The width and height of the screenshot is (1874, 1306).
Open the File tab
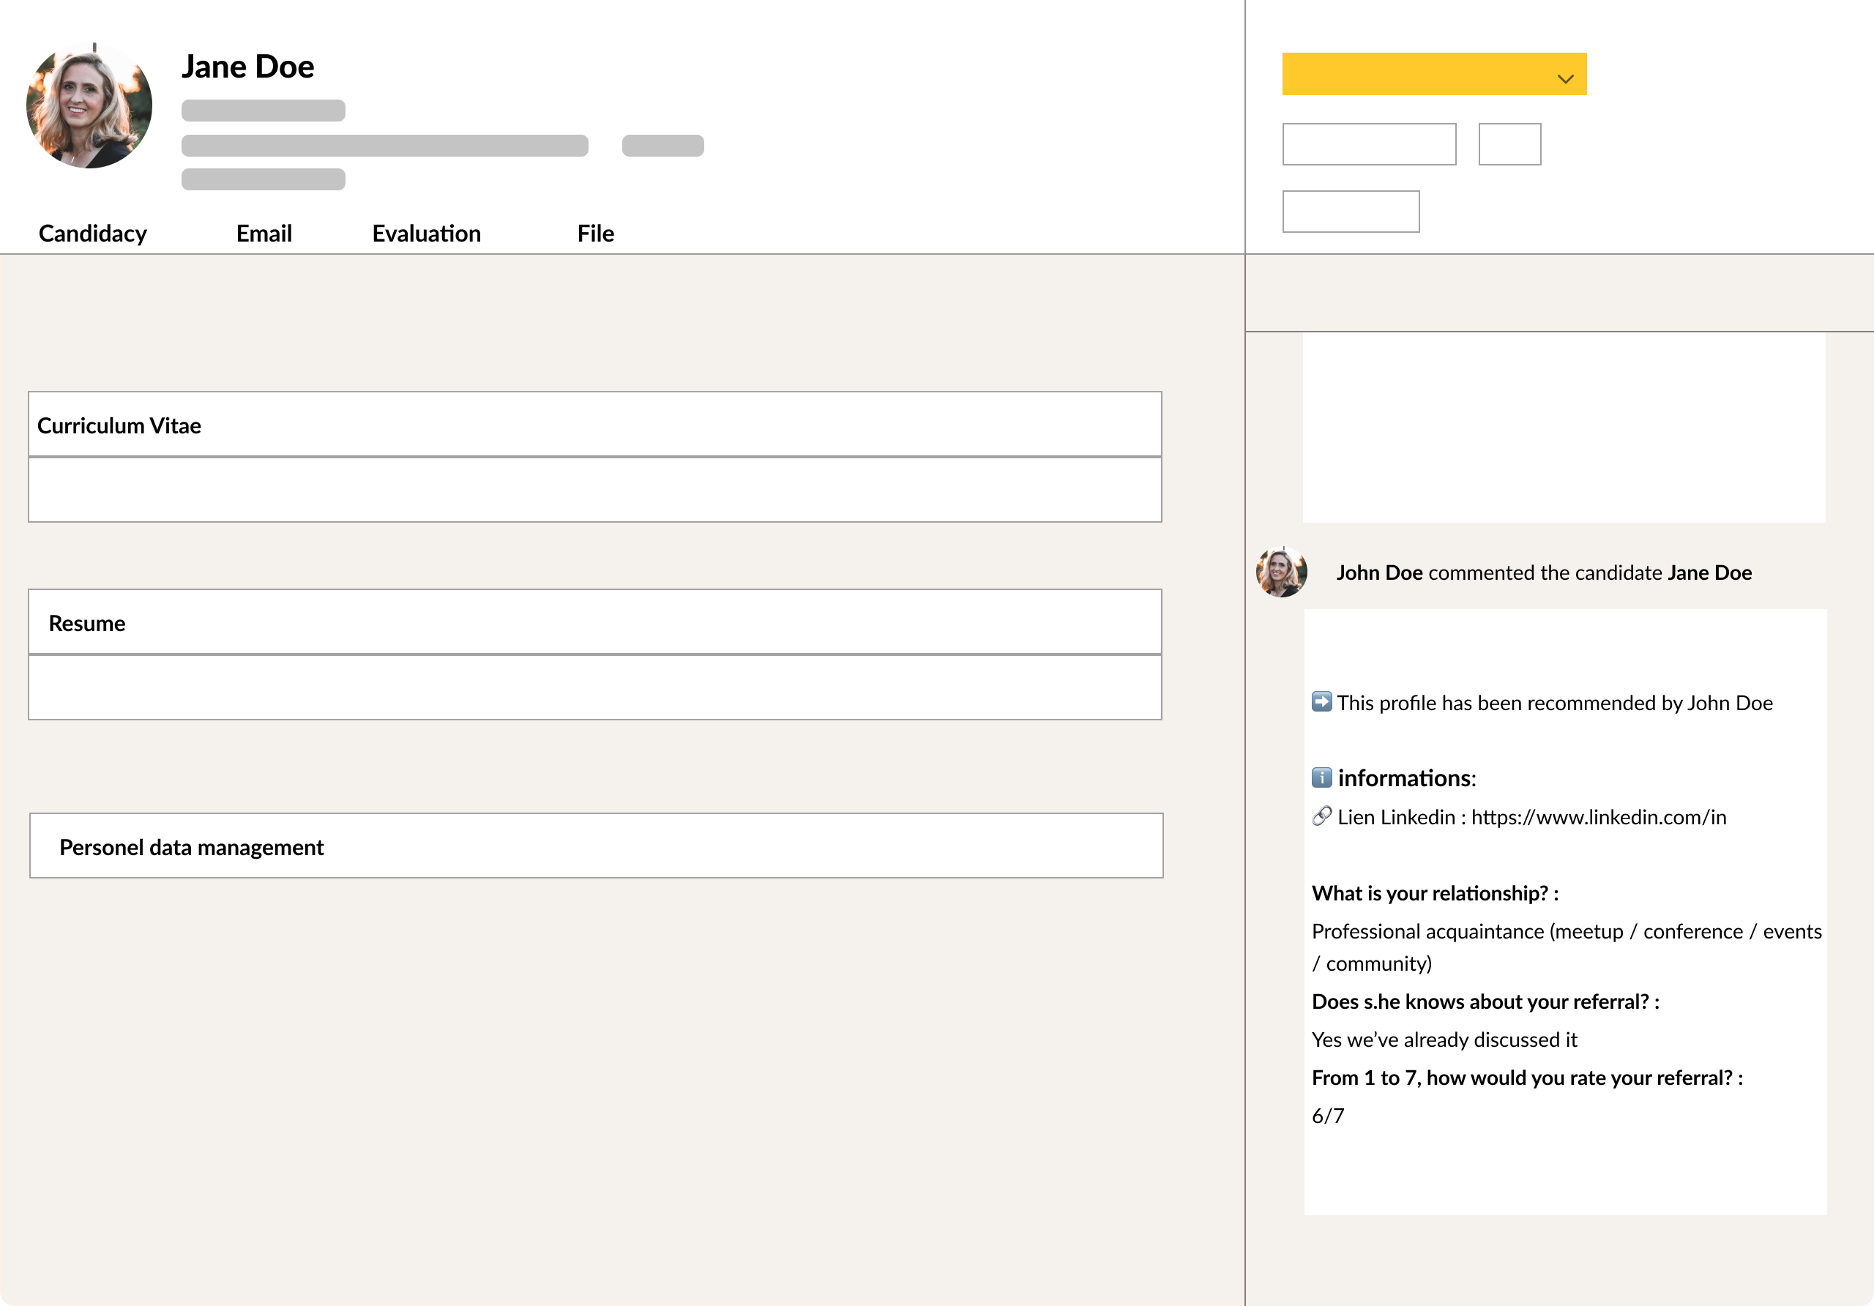[595, 234]
